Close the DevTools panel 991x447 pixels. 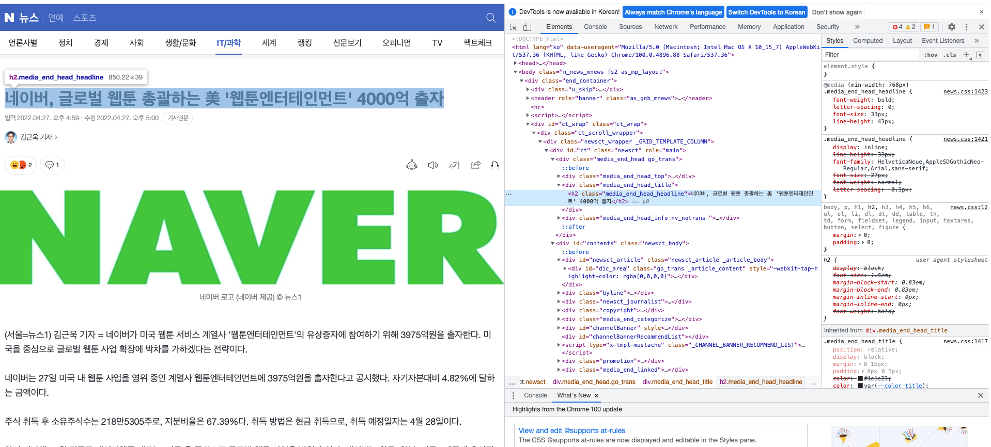(x=981, y=27)
